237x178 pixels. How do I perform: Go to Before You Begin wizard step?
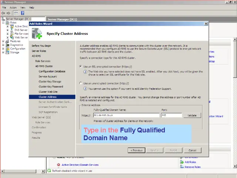(41, 46)
